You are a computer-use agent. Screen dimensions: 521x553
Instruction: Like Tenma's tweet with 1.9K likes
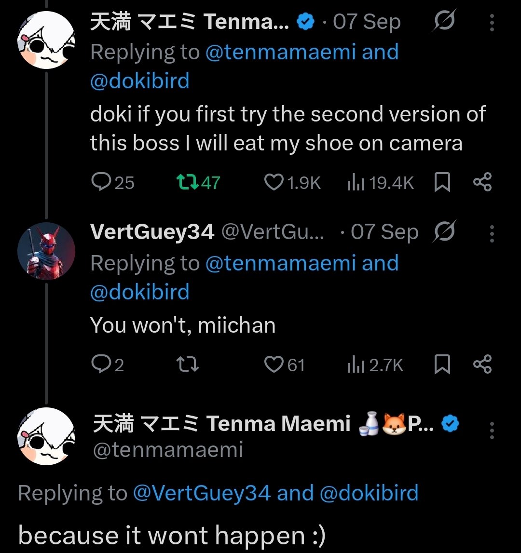(x=274, y=182)
